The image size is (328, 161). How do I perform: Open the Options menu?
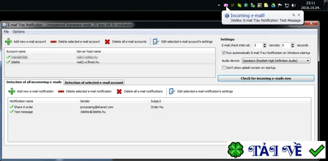[x=18, y=32]
